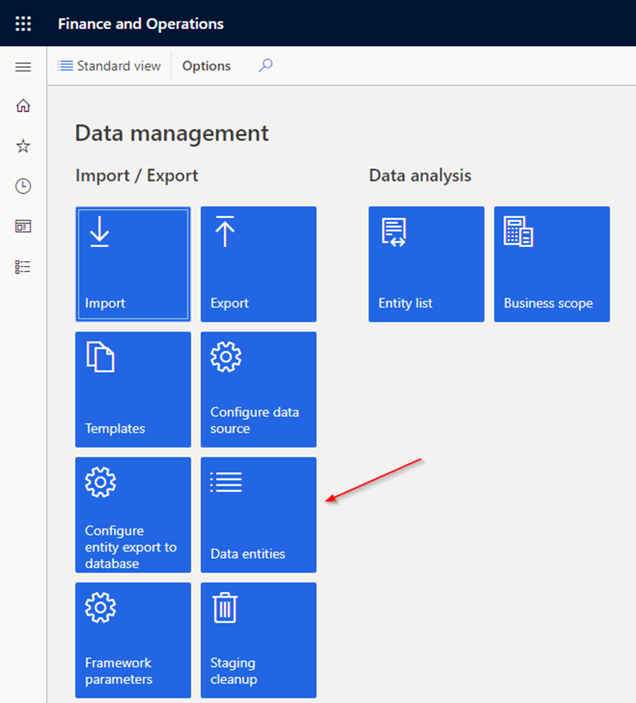Screen dimensions: 636x703
Task: Open the Import tile
Action: click(133, 264)
